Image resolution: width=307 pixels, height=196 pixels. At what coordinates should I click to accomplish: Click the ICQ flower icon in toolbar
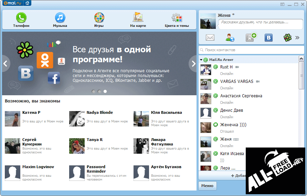(x=287, y=37)
